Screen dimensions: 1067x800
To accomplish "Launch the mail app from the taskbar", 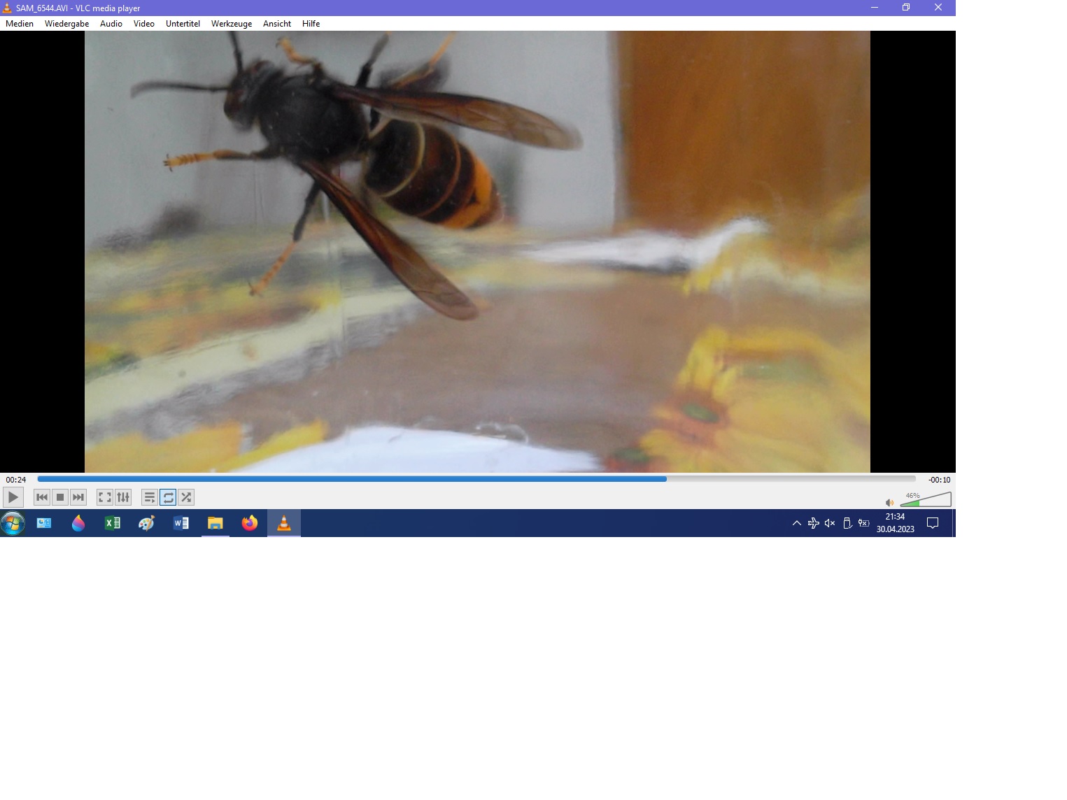I will coord(44,523).
